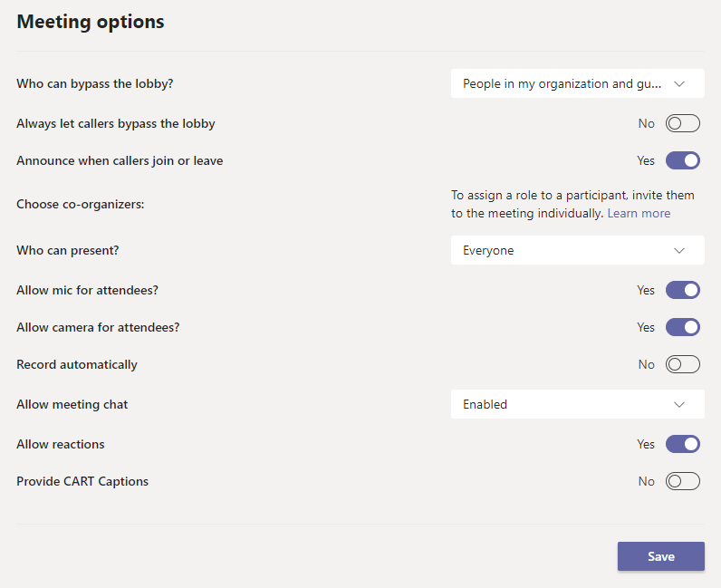Switch off 'Allow camera for attendees?' toggle

point(682,327)
